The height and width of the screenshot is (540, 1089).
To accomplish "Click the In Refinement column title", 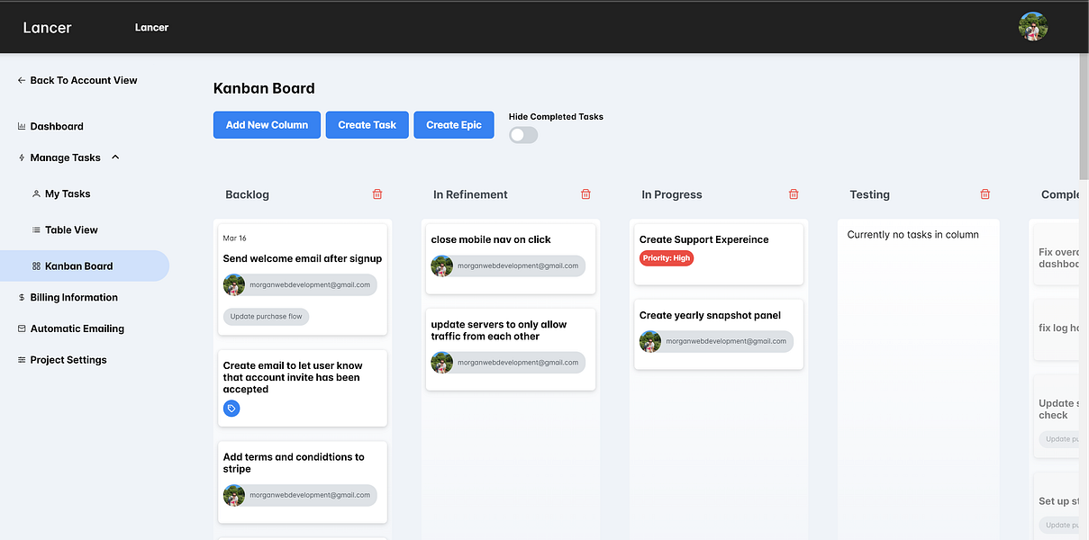I will 470,194.
